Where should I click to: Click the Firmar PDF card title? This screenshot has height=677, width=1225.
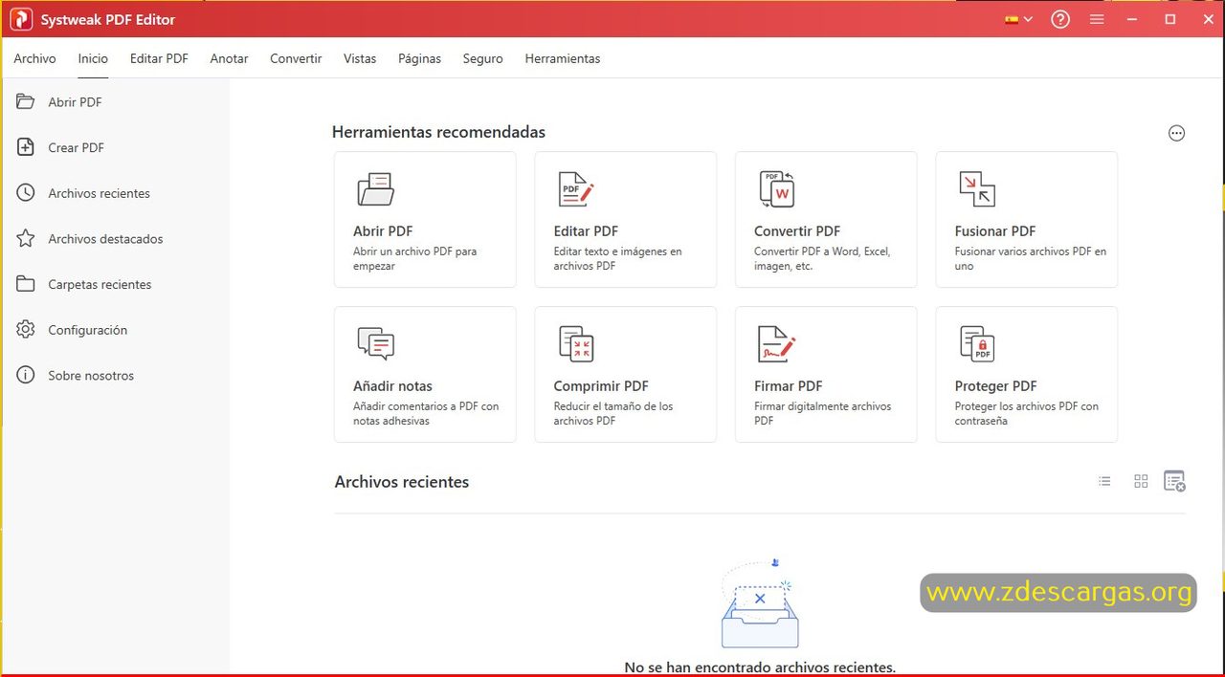pyautogui.click(x=789, y=386)
